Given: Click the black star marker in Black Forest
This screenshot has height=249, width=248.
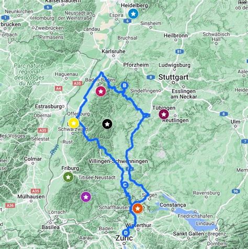Looking at the screenshot, I should click(107, 124).
